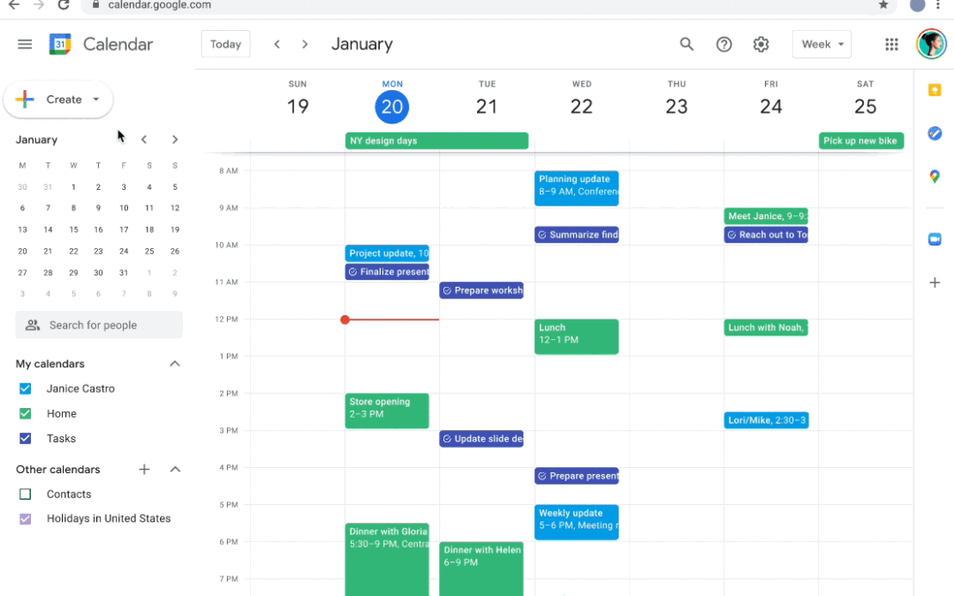Open Google Maps in side panel

coord(935,177)
